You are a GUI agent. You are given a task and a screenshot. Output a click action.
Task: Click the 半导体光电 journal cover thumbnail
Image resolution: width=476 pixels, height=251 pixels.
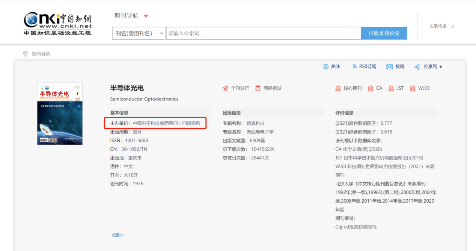[x=60, y=113]
